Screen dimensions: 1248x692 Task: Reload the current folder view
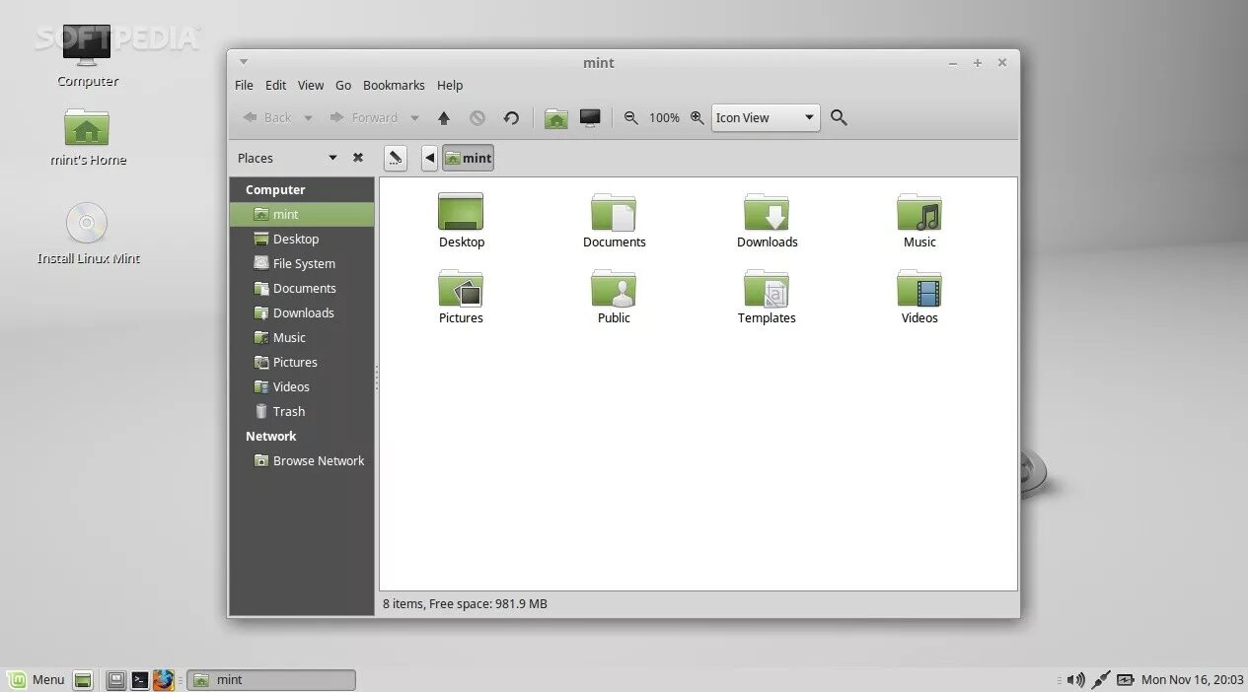tap(511, 118)
